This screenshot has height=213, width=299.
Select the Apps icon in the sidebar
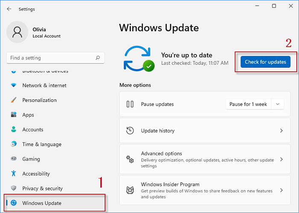[x=14, y=115]
